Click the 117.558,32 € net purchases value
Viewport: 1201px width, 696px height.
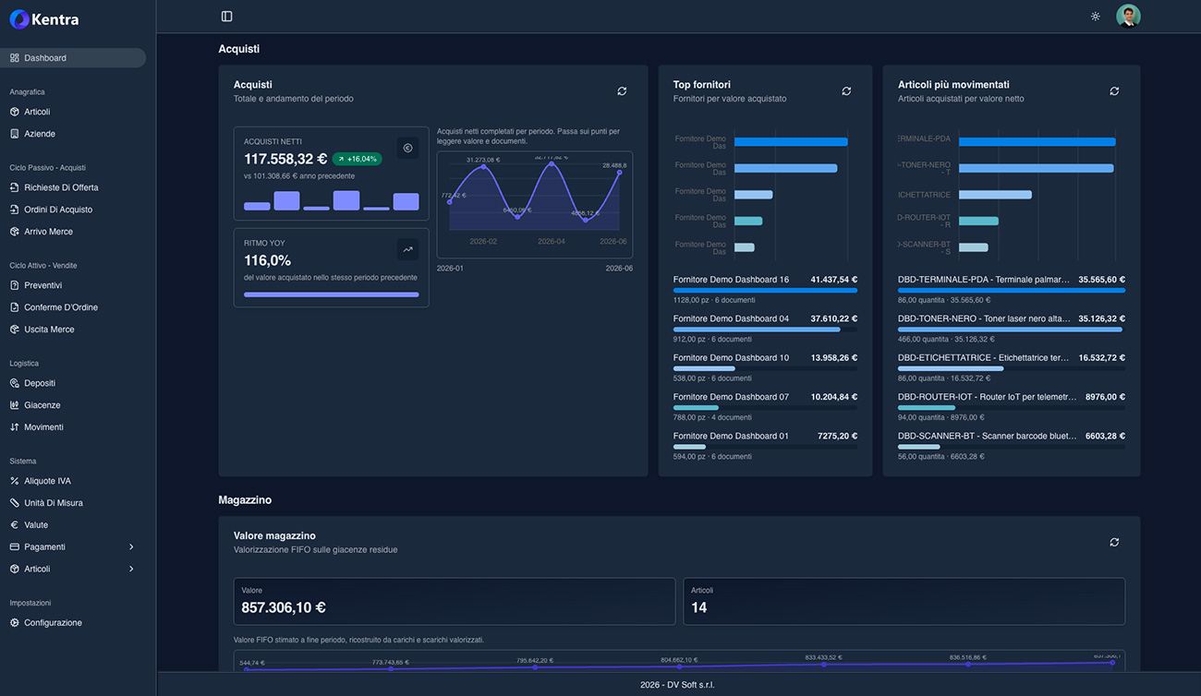click(285, 159)
